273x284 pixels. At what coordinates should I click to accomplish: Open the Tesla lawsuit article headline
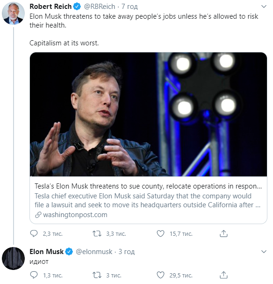(x=148, y=186)
